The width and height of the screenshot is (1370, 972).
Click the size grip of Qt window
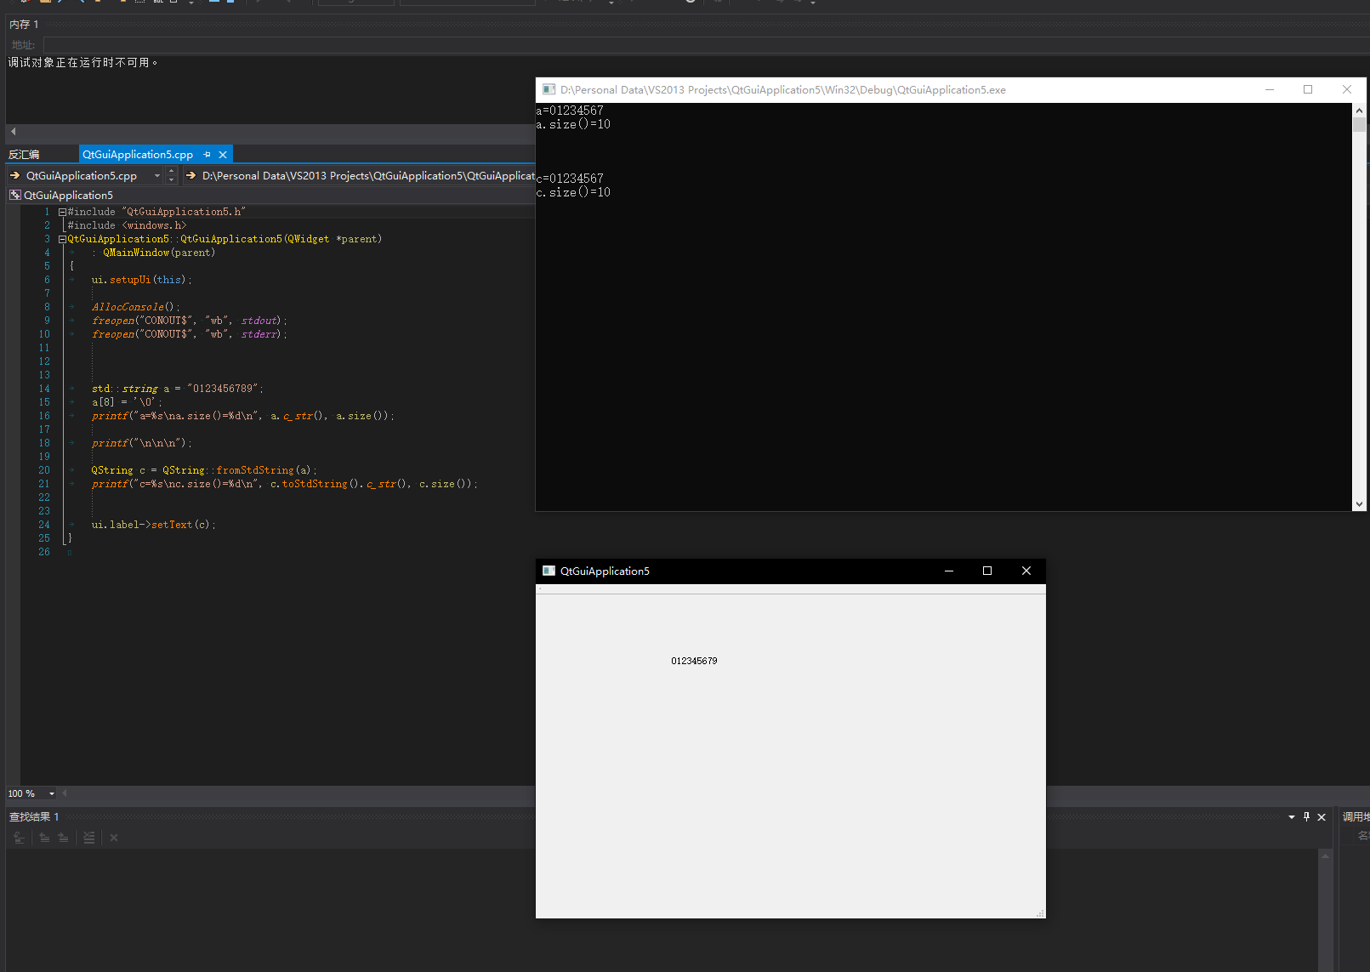click(x=1040, y=913)
